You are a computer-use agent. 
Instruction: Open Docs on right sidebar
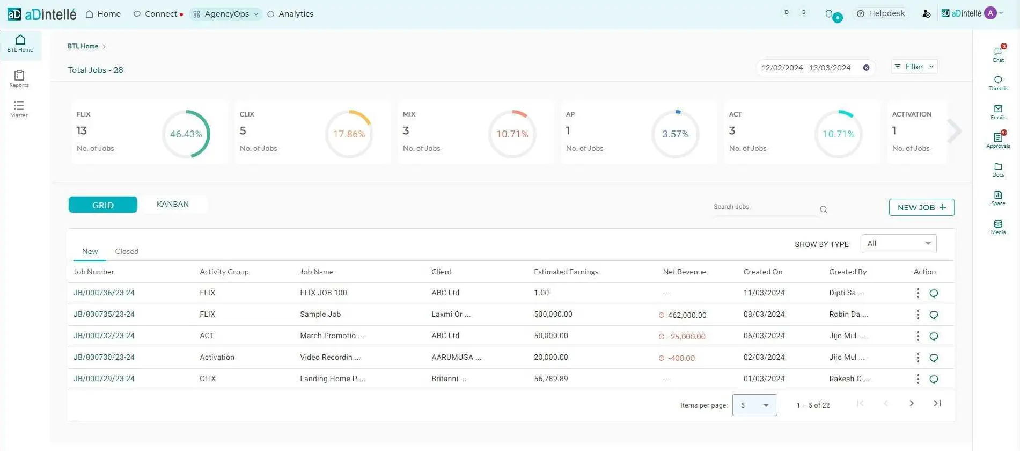click(x=998, y=169)
